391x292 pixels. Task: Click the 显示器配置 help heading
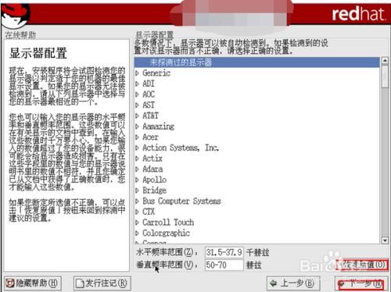tap(38, 53)
